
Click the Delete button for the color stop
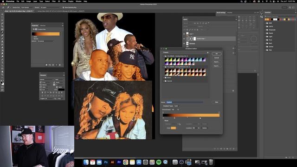204,128
